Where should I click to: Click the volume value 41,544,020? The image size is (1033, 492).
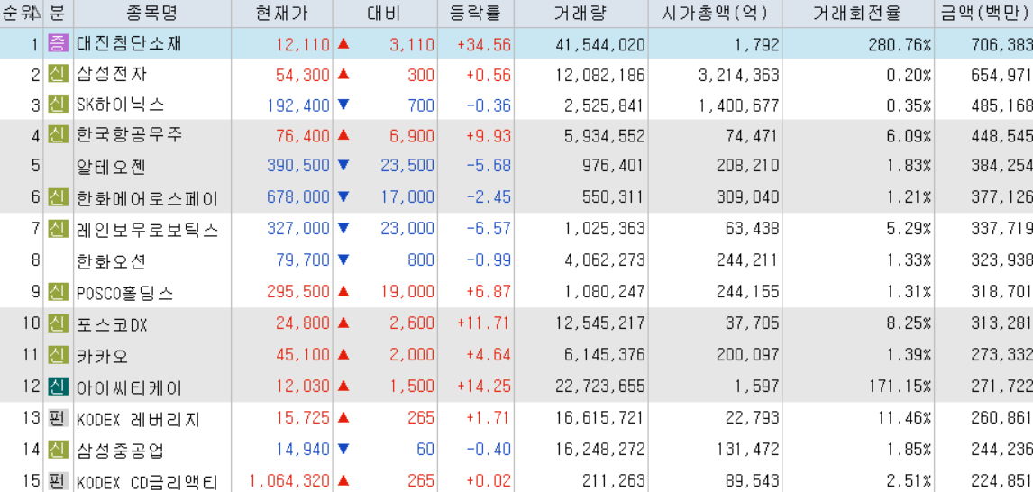point(601,45)
